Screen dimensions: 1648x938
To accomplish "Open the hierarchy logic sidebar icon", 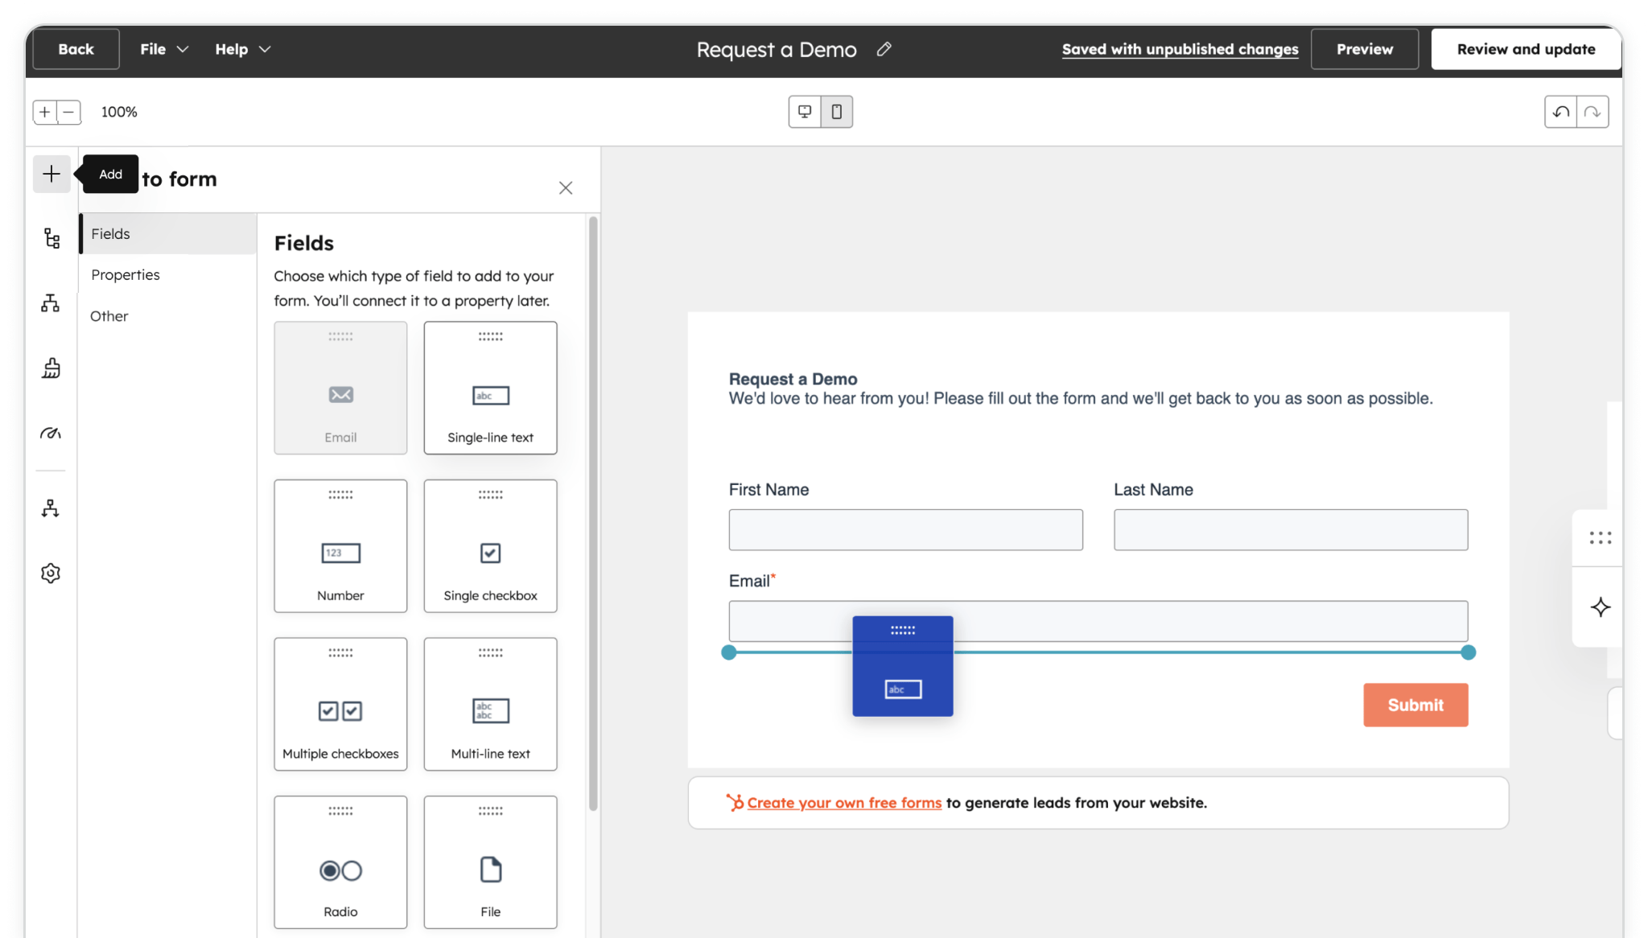I will (51, 303).
